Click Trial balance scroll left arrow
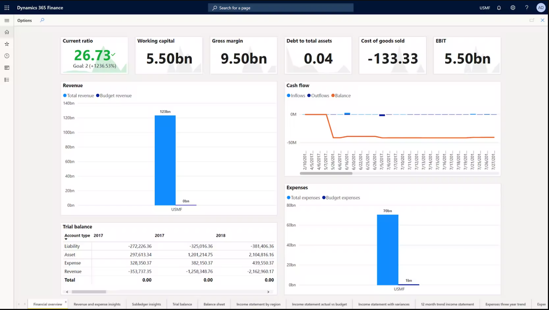This screenshot has width=549, height=310. (67, 292)
